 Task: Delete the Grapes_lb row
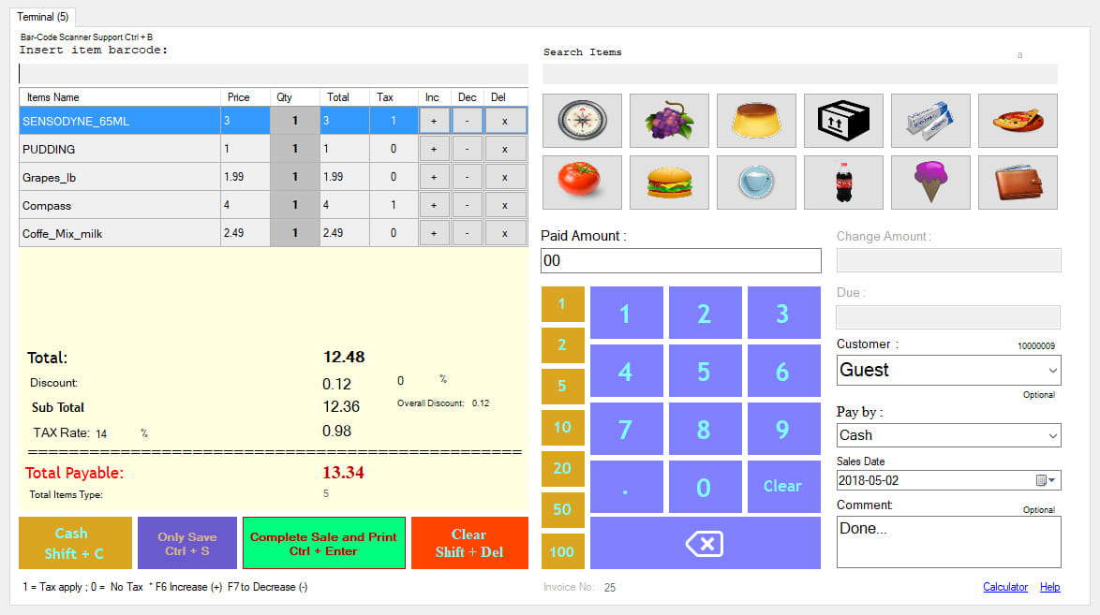[x=505, y=177]
